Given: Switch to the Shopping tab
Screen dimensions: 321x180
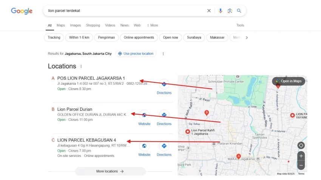Looking at the screenshot, I should (x=93, y=25).
